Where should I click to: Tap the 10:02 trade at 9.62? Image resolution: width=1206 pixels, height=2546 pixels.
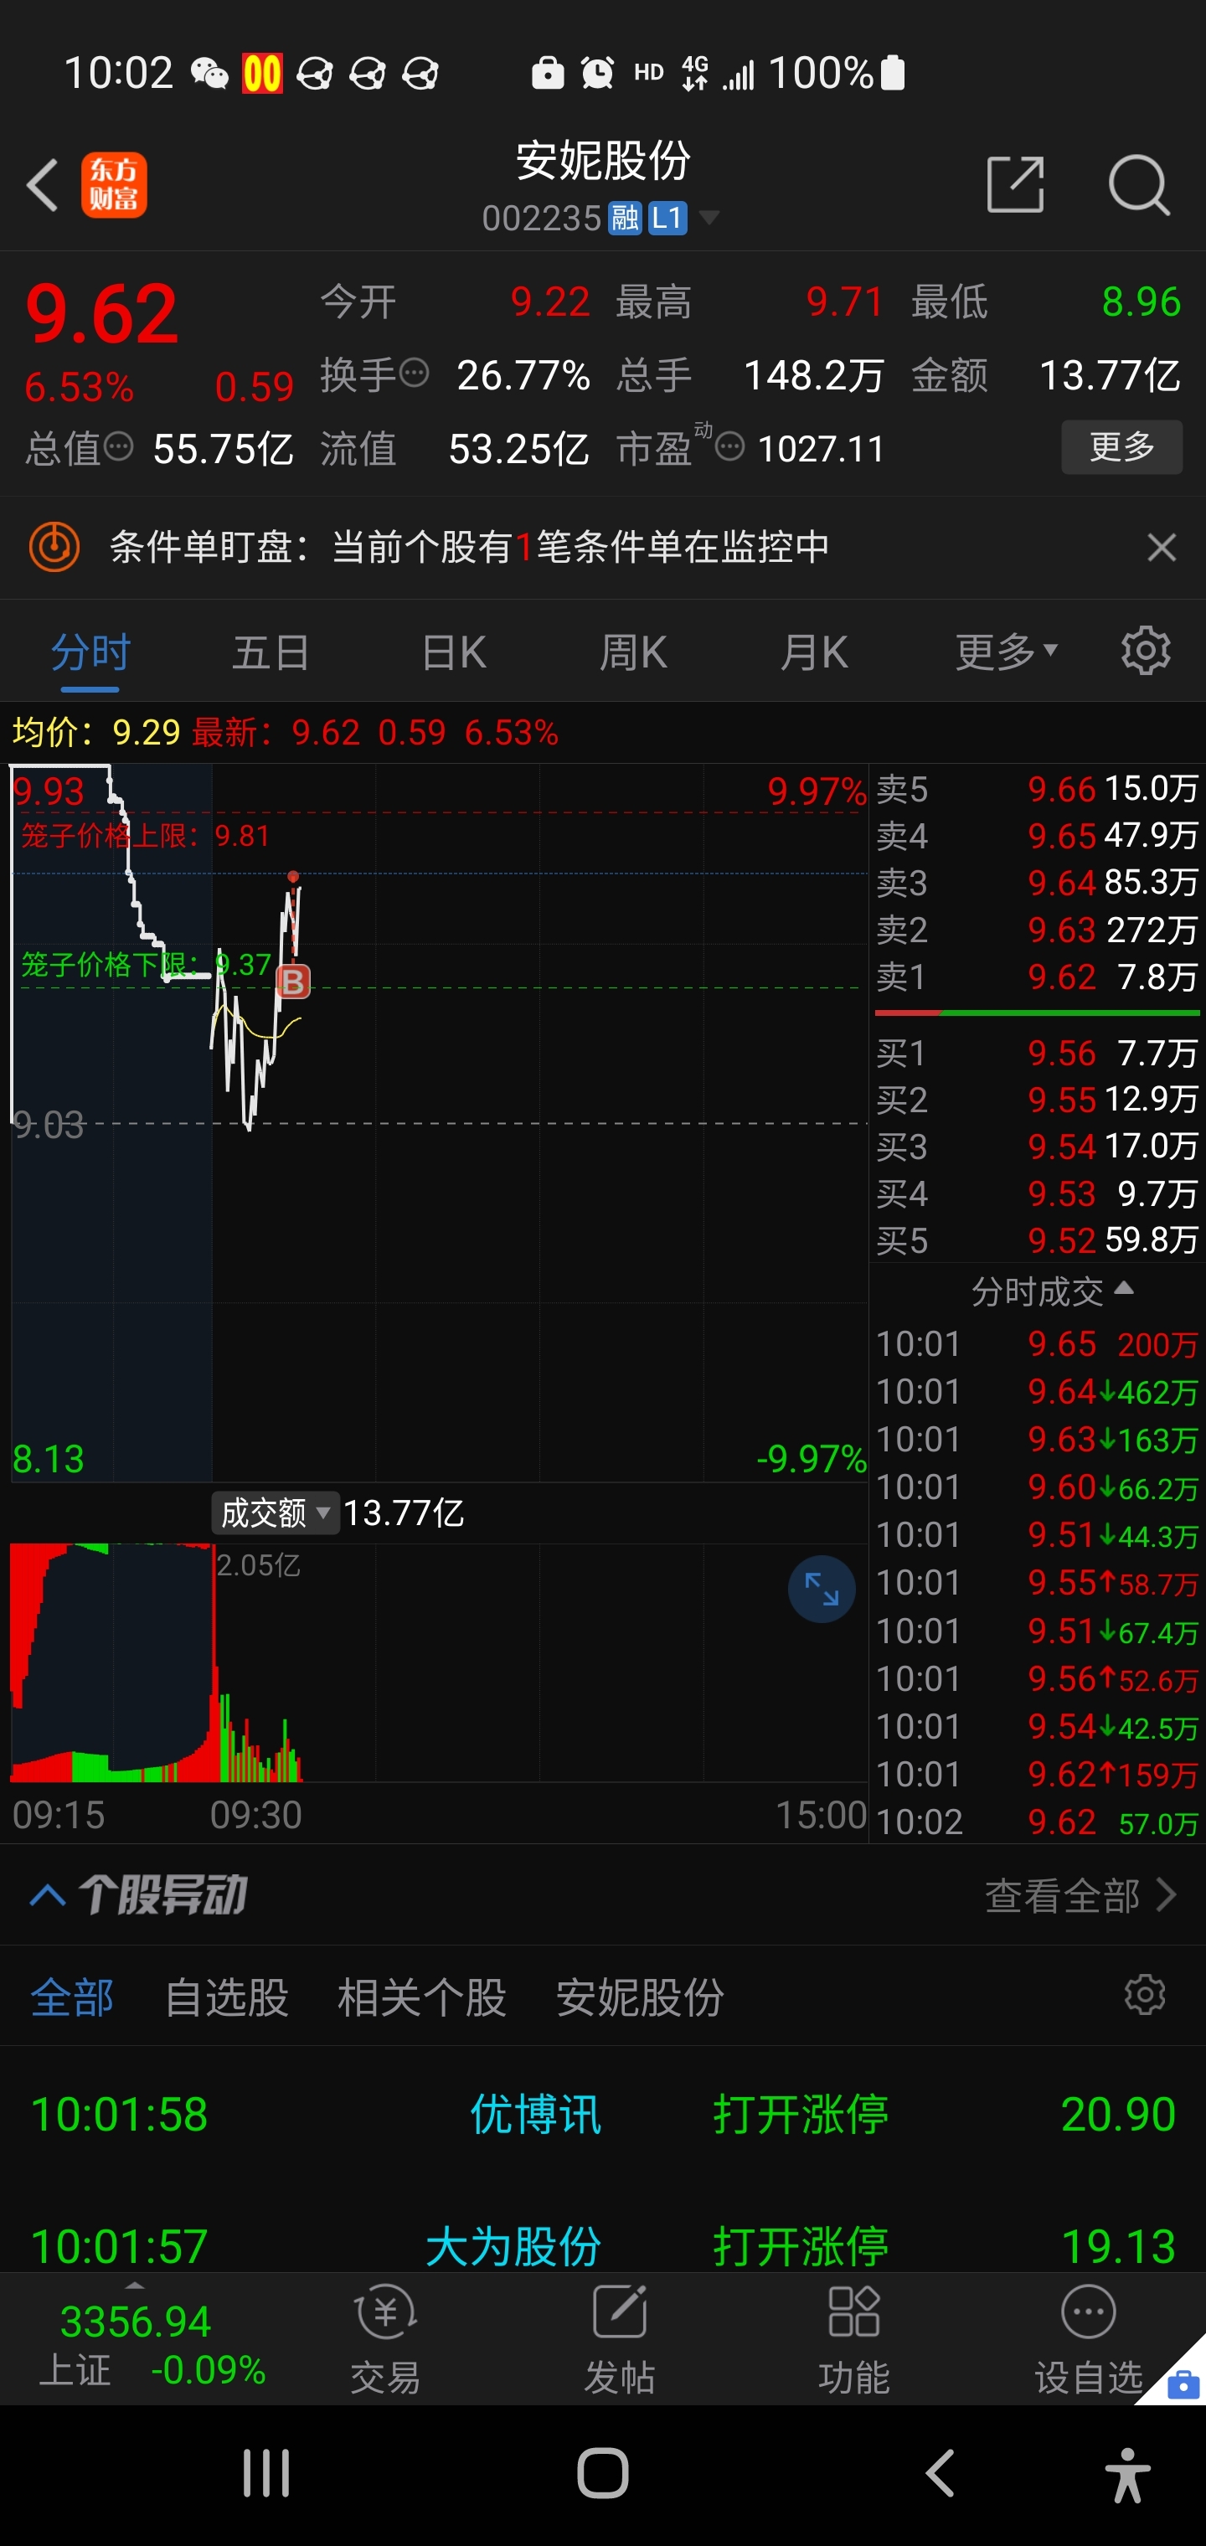(1037, 1822)
